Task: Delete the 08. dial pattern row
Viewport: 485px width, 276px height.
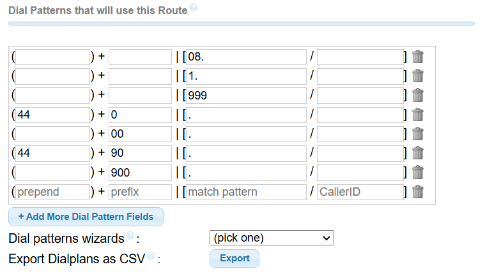Action: point(418,57)
